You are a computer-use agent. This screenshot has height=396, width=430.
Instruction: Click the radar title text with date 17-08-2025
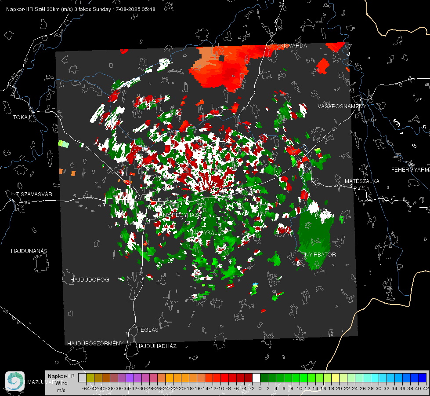click(x=81, y=9)
